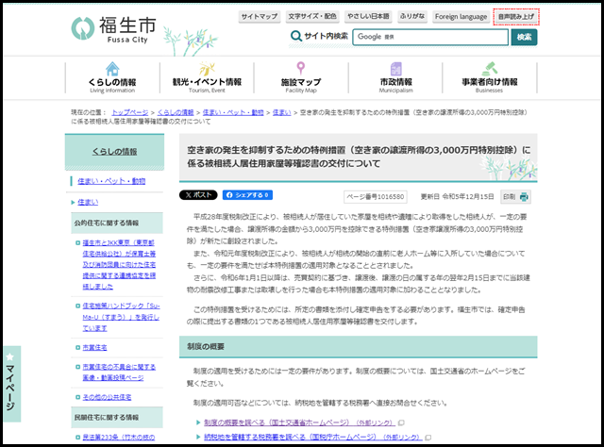Open 納税地を管轄する税務署を調べる link
Screen dimensions: 604x447
pyautogui.click(x=313, y=438)
